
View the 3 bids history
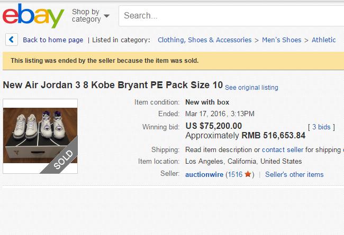coord(321,127)
